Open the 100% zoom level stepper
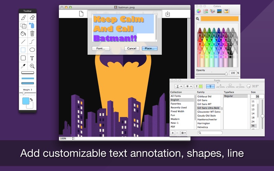This screenshot has width=274, height=171. point(73,139)
